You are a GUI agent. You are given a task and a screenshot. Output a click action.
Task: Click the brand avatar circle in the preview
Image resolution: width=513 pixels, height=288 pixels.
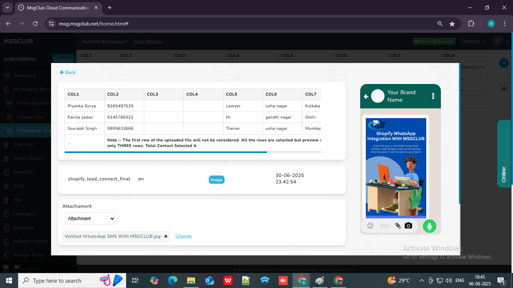point(378,96)
